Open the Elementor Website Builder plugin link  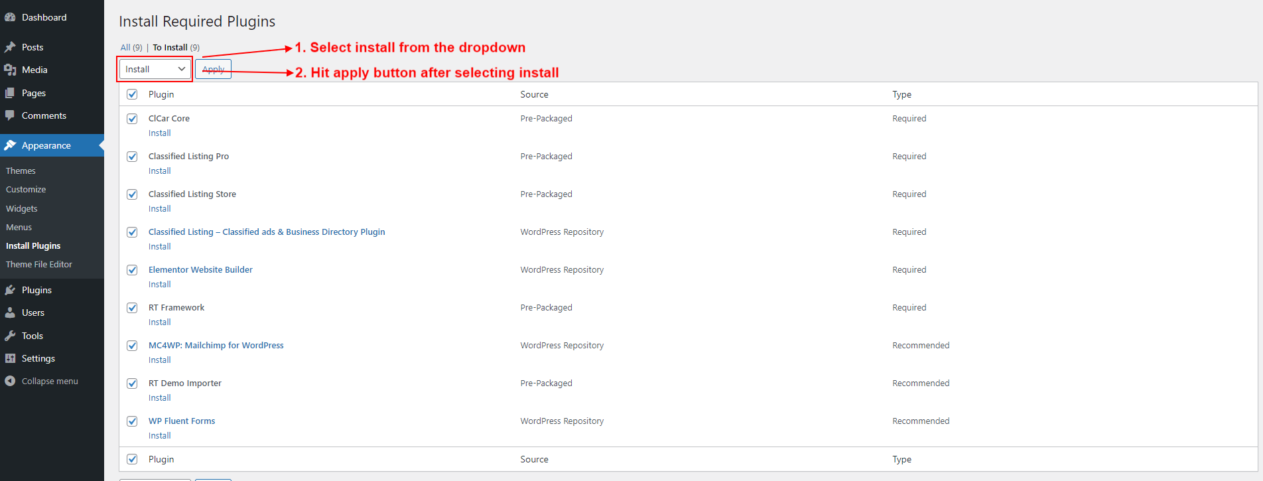coord(200,269)
